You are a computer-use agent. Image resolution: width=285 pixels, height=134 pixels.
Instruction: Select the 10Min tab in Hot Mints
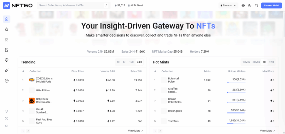point(246,62)
